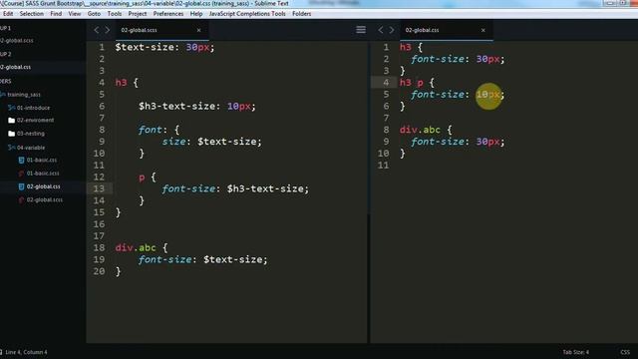Open the Help menu
This screenshot has height=359, width=638.
click(196, 14)
